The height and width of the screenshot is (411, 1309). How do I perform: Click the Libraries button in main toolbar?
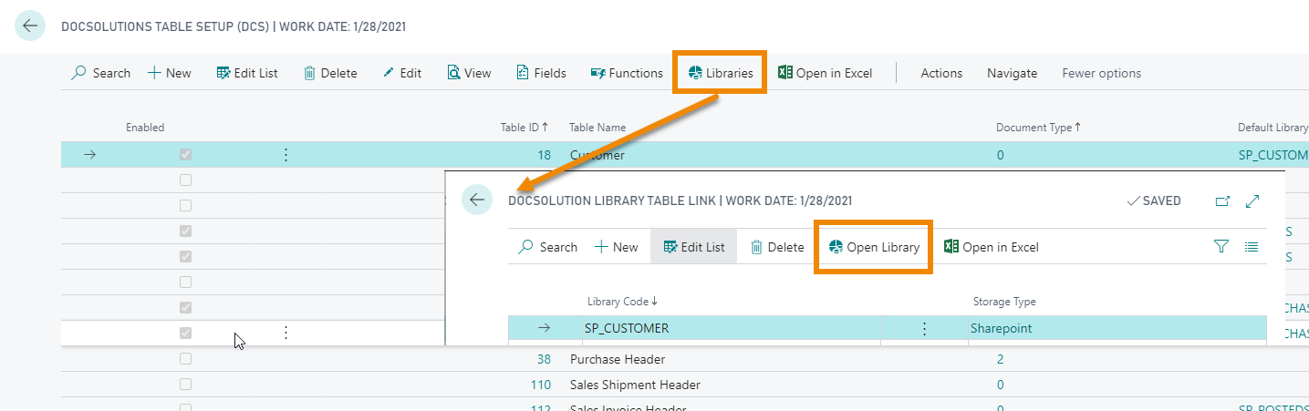coord(720,73)
